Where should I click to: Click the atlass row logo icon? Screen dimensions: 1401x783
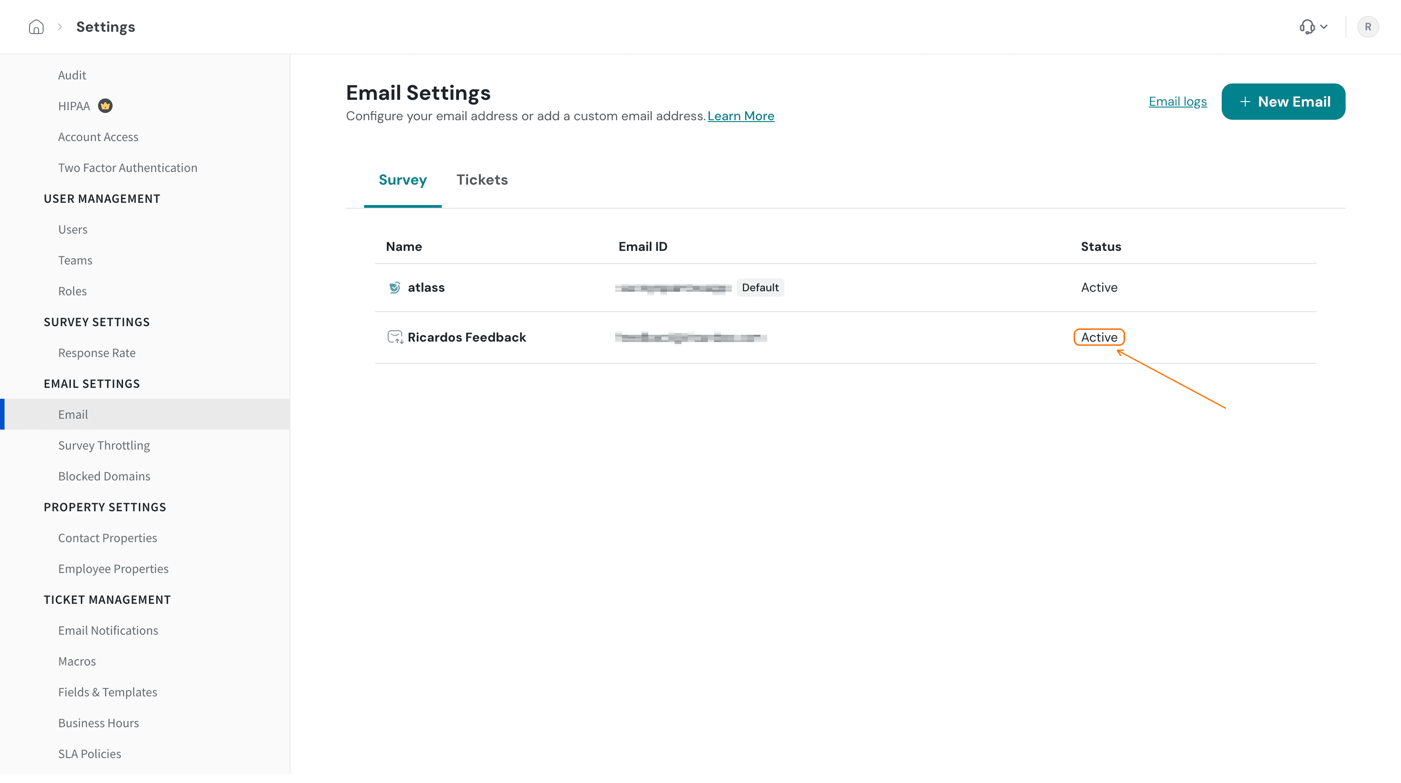(395, 288)
